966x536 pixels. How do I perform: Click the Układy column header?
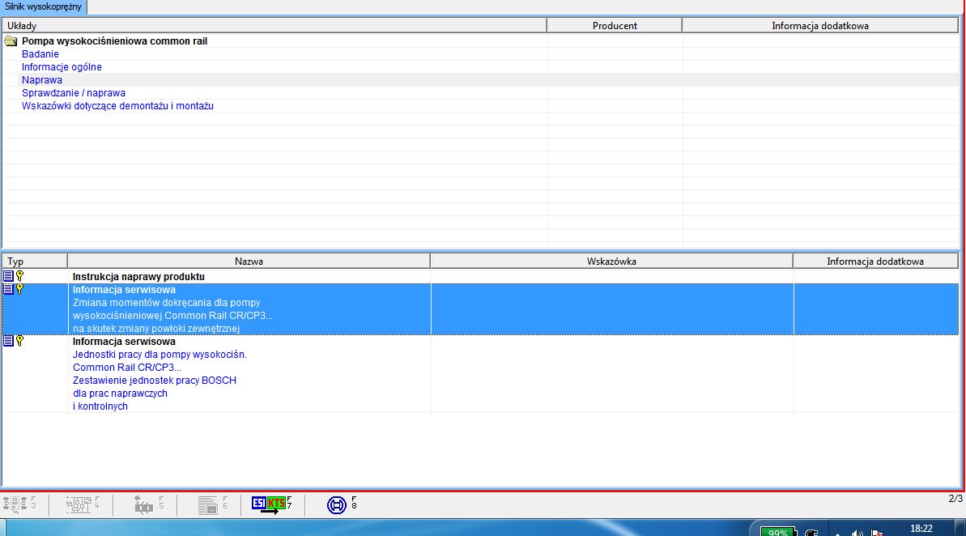pos(274,25)
